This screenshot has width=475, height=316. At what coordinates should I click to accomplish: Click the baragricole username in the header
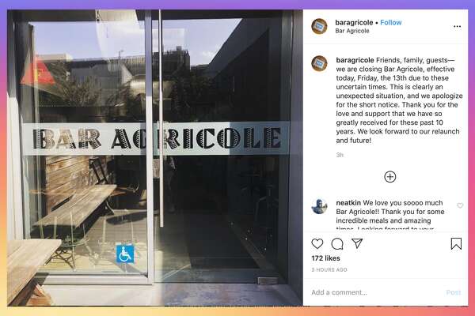tap(354, 22)
